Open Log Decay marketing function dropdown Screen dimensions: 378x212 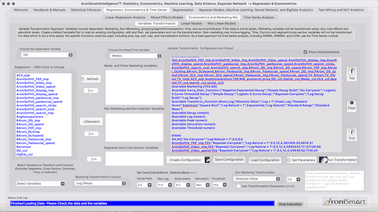click(100, 183)
